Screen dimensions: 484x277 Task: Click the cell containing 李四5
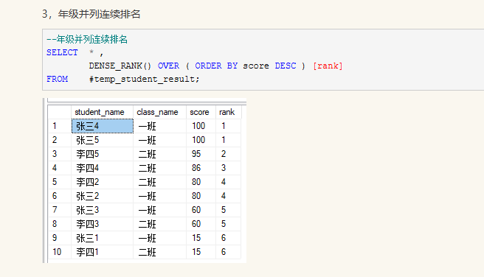tap(103, 154)
